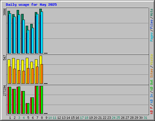Viewport: 155px width, 121px height.
Task: Click day 2 on the x-axis
Action: (15, 118)
